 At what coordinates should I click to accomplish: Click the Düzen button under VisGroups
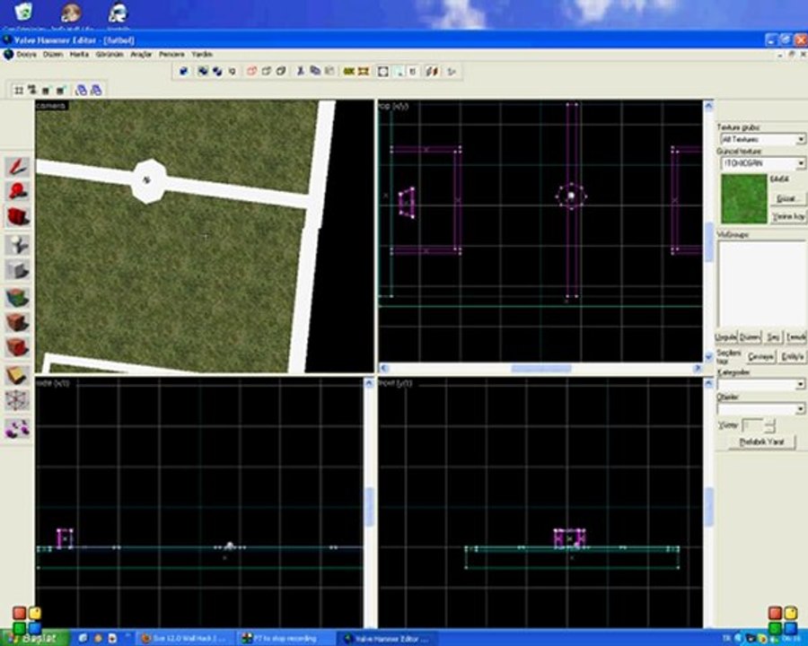(x=750, y=337)
